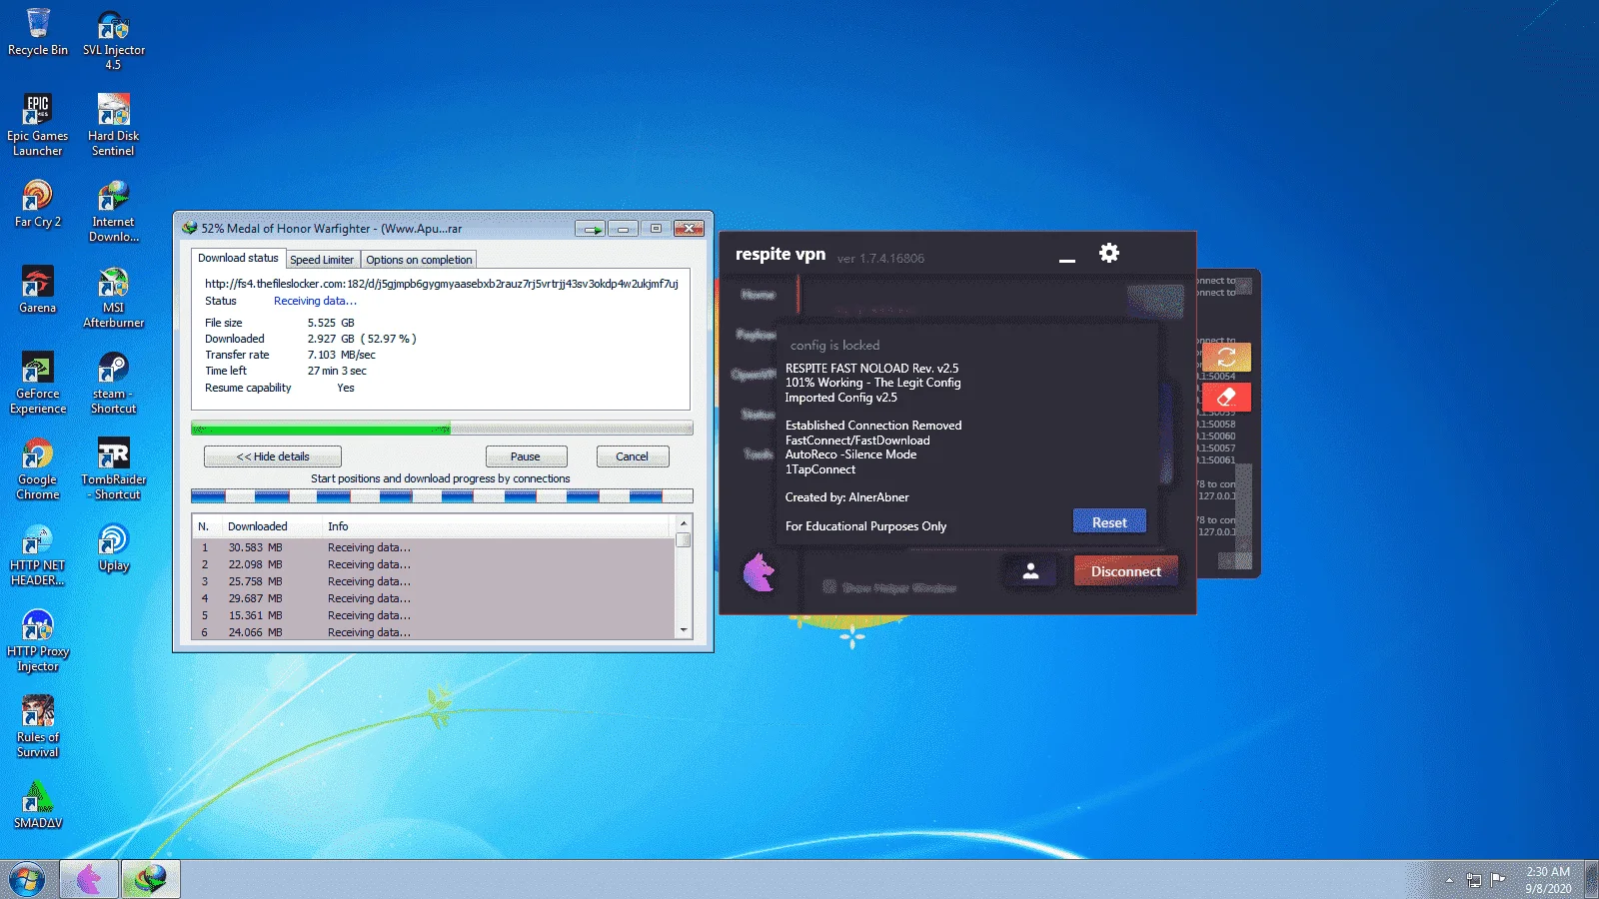Select the GeForce Experience desktop icon
This screenshot has height=899, width=1599.
[38, 383]
